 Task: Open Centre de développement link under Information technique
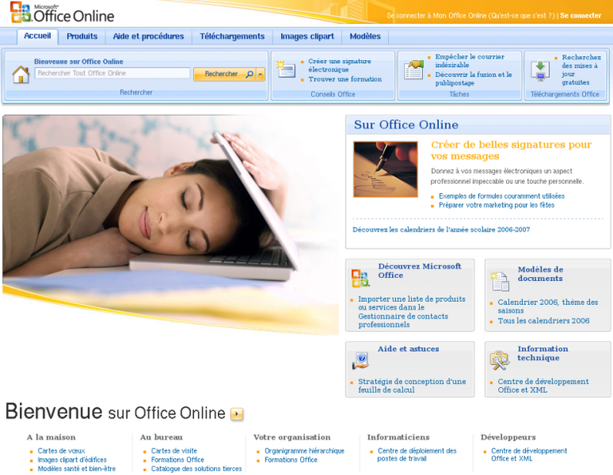[x=543, y=386]
